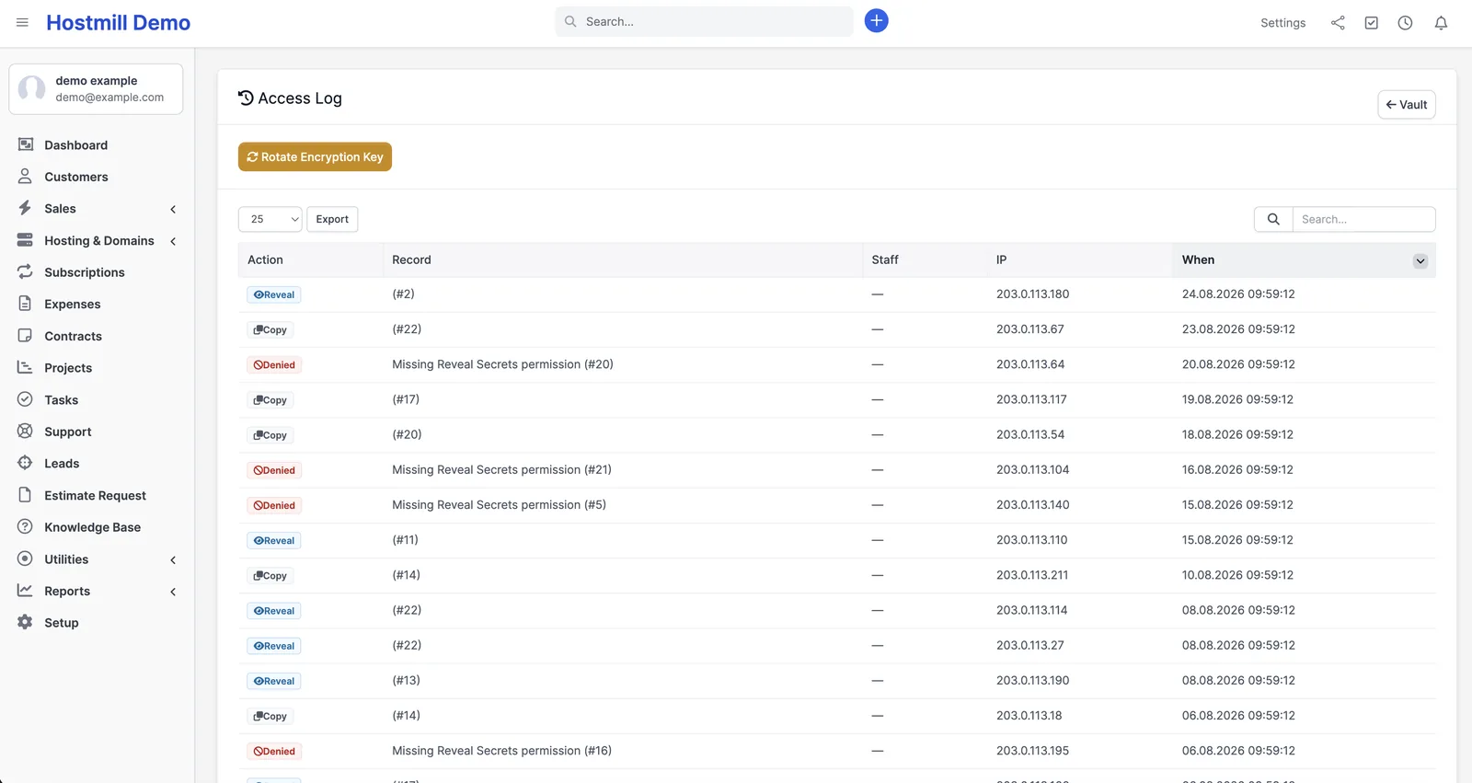
Task: Click the Expenses document icon
Action: 26,304
